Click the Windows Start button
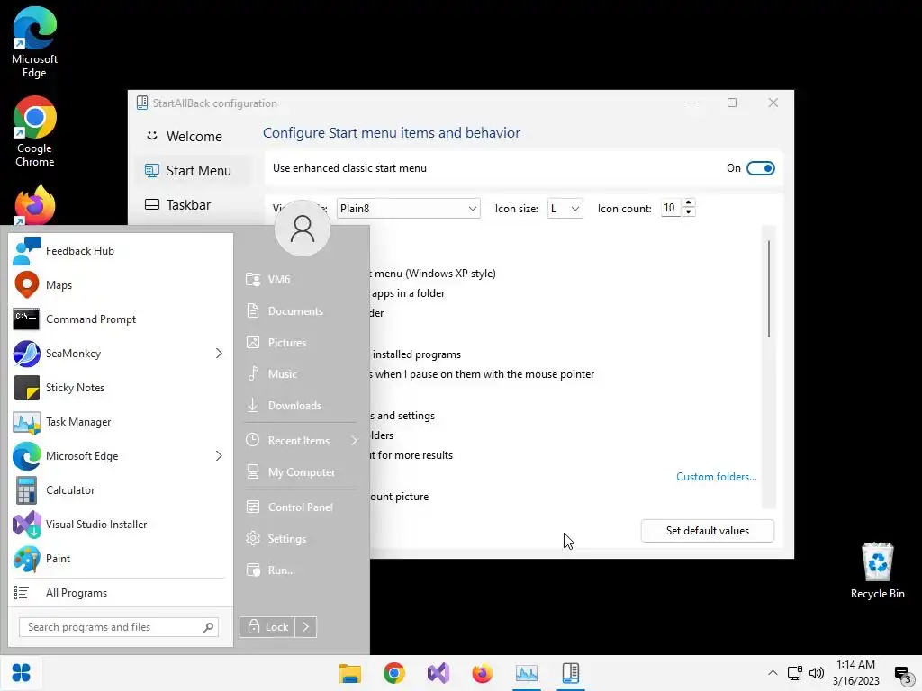922x691 pixels. click(22, 673)
